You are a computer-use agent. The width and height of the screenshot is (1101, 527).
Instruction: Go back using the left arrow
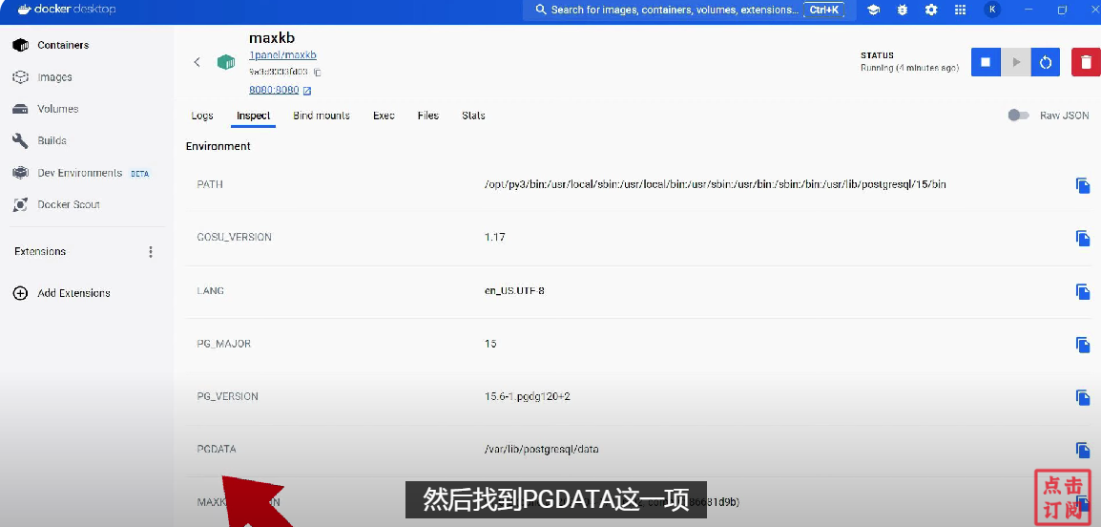click(197, 62)
